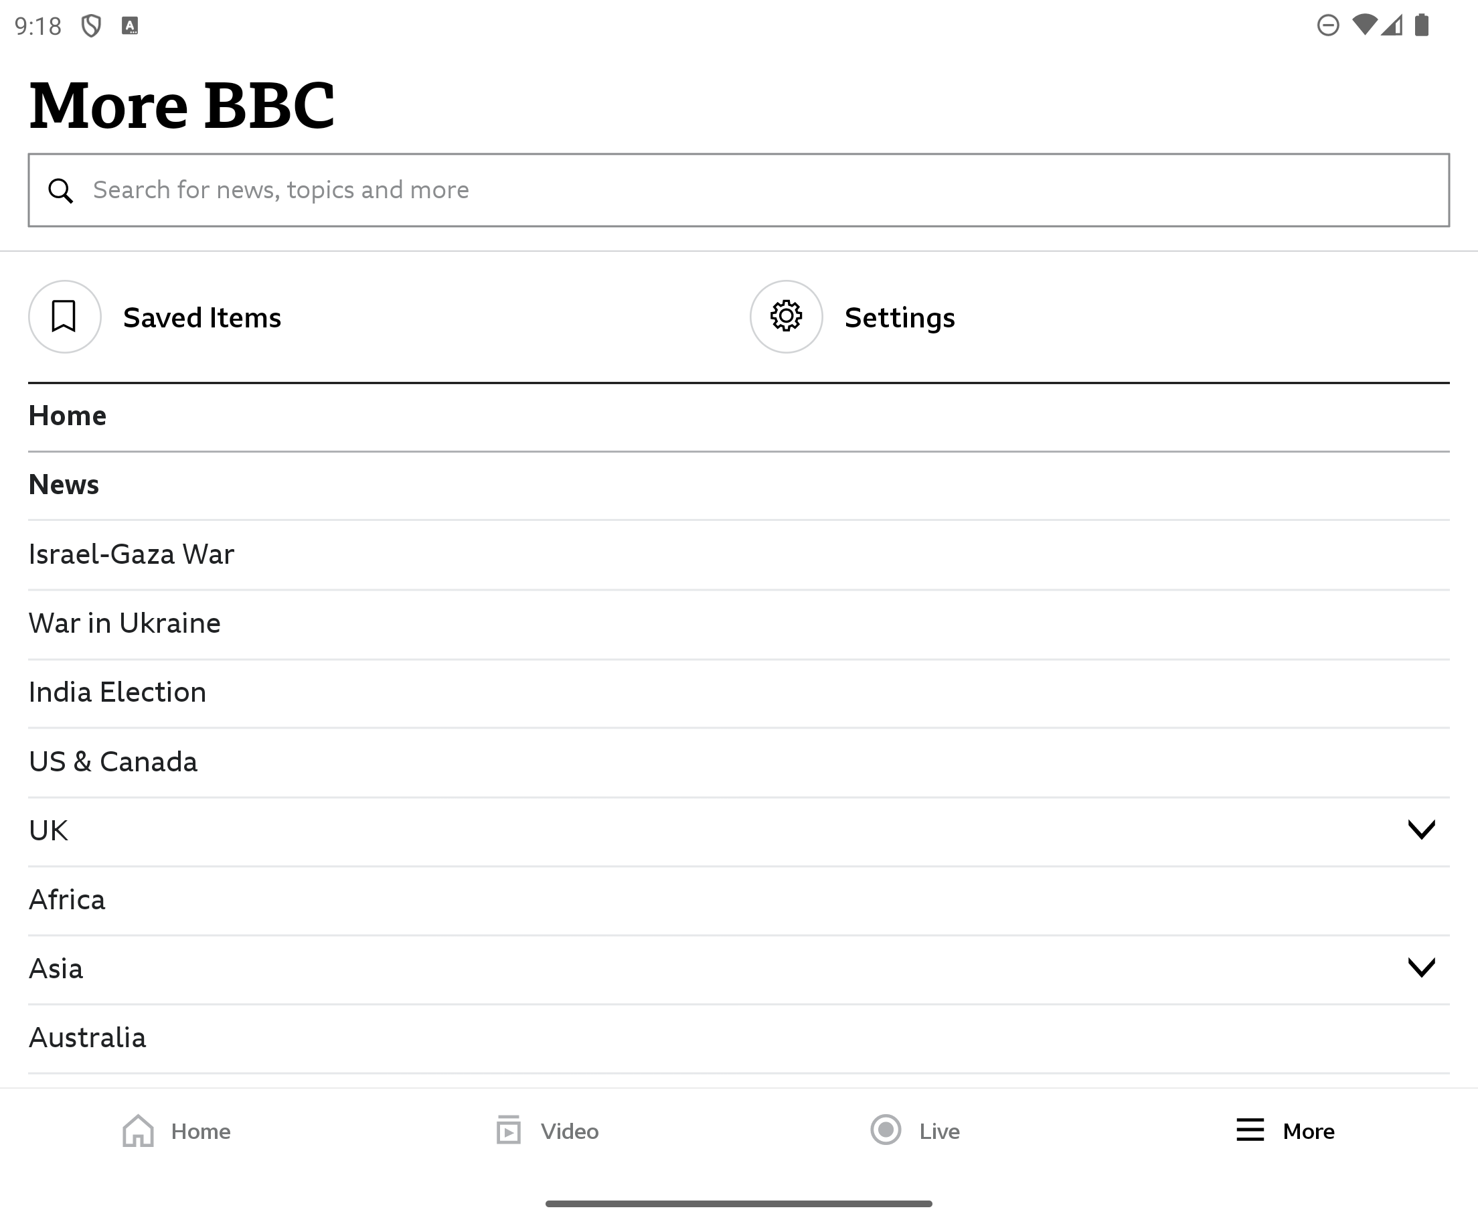Open the UK section label

coord(48,831)
